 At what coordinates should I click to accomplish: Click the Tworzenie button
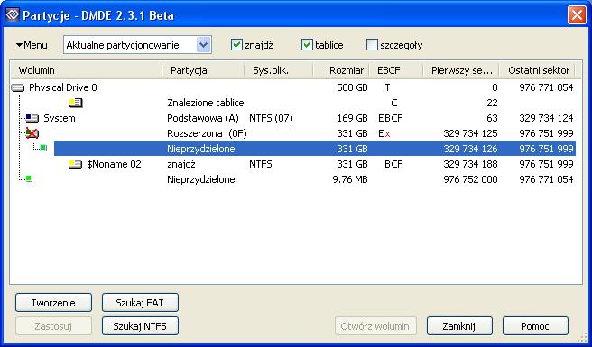[53, 303]
